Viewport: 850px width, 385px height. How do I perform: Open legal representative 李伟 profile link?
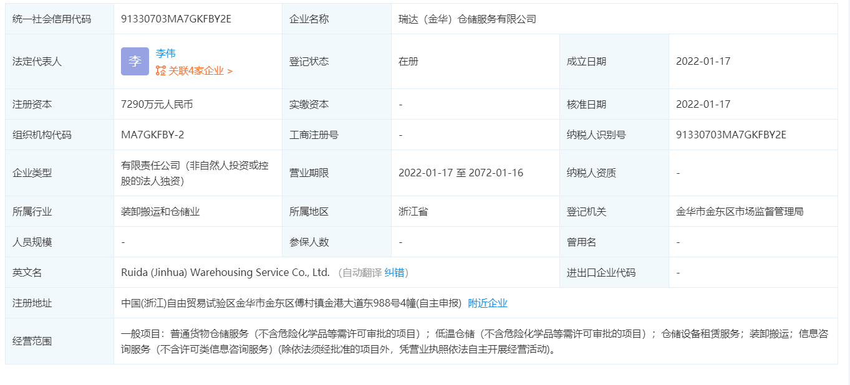tap(165, 54)
